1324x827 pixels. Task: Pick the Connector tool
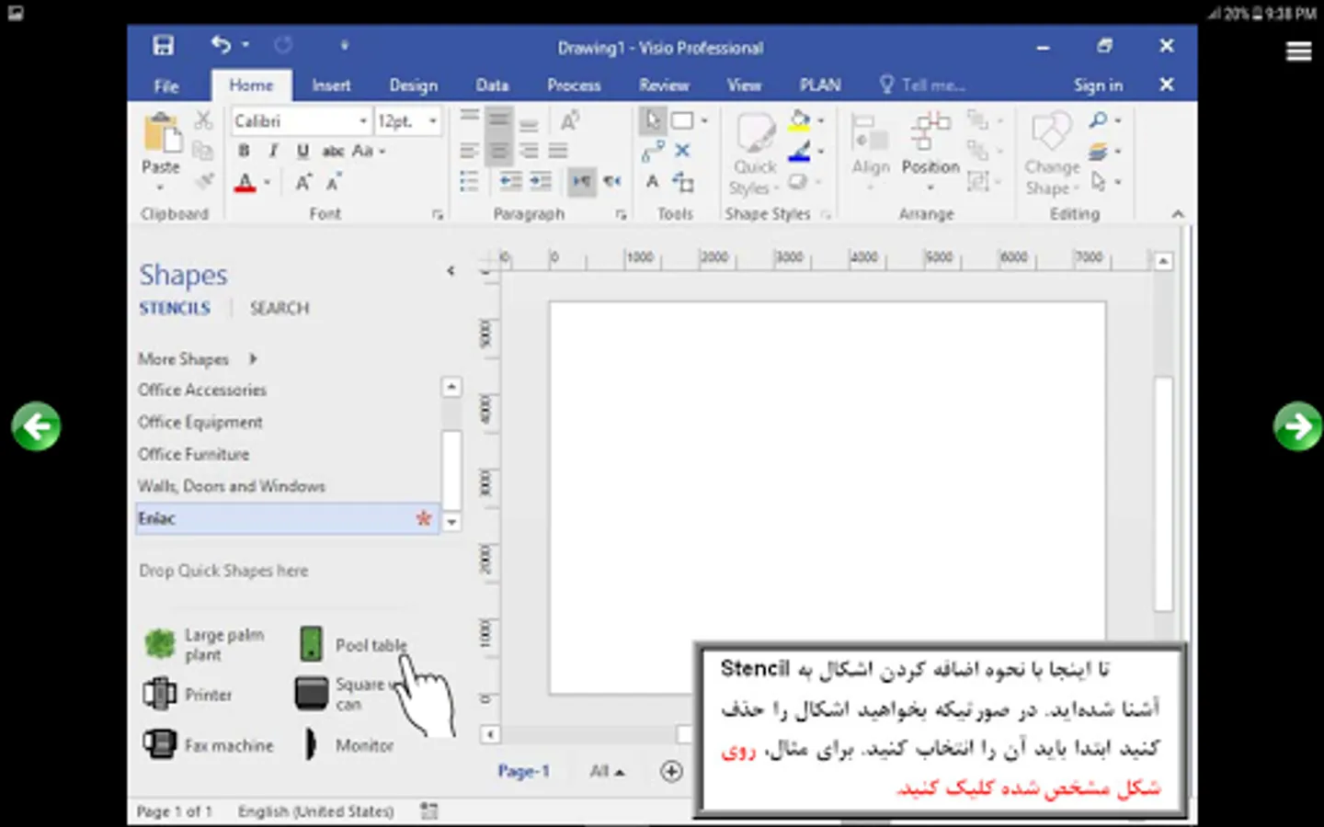pyautogui.click(x=653, y=152)
